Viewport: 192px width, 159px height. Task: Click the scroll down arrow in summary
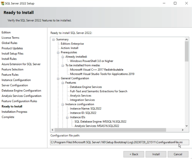pyautogui.click(x=186, y=126)
